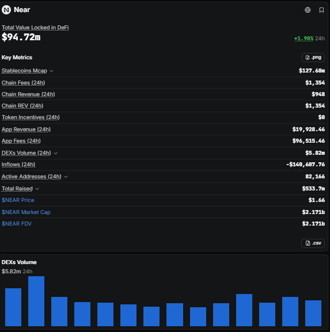The height and width of the screenshot is (332, 330).
Task: Open the $NEAR Price link
Action: [18, 200]
